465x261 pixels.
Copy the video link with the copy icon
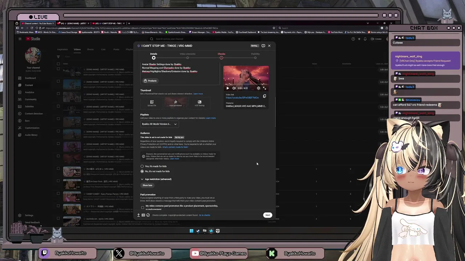(x=264, y=96)
